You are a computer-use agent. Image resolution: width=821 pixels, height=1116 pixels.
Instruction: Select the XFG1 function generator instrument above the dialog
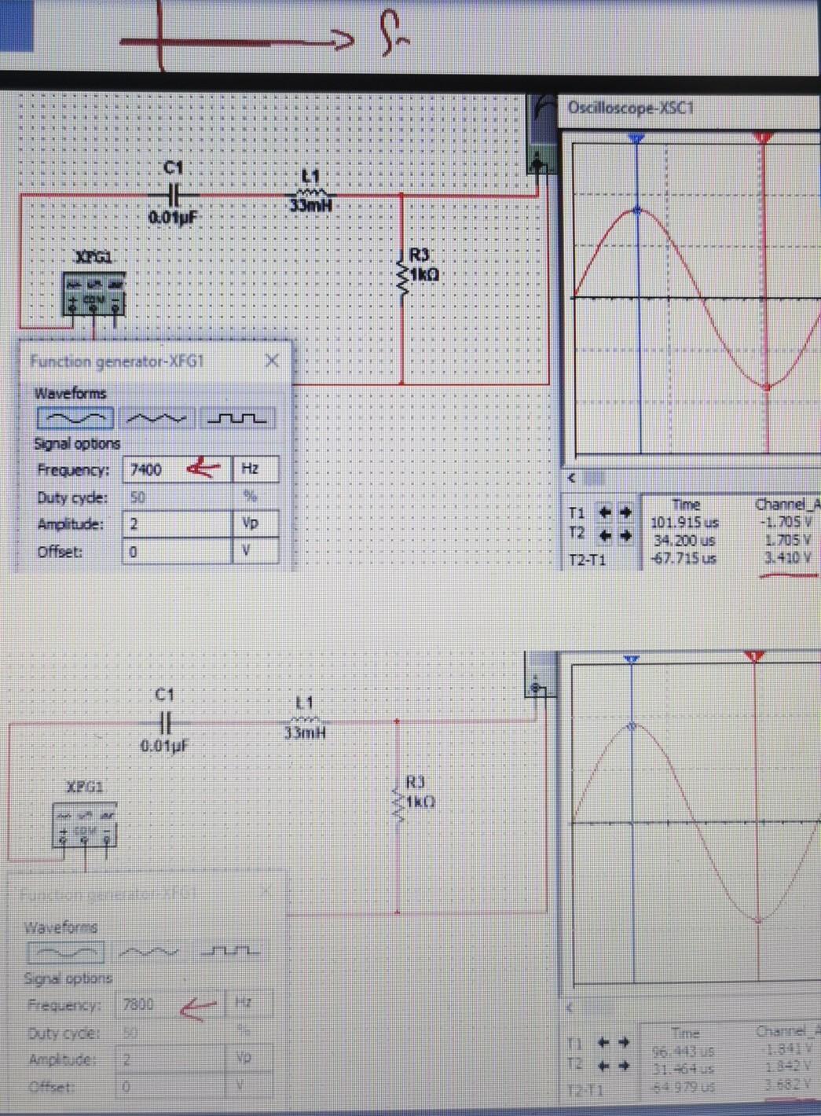[93, 293]
